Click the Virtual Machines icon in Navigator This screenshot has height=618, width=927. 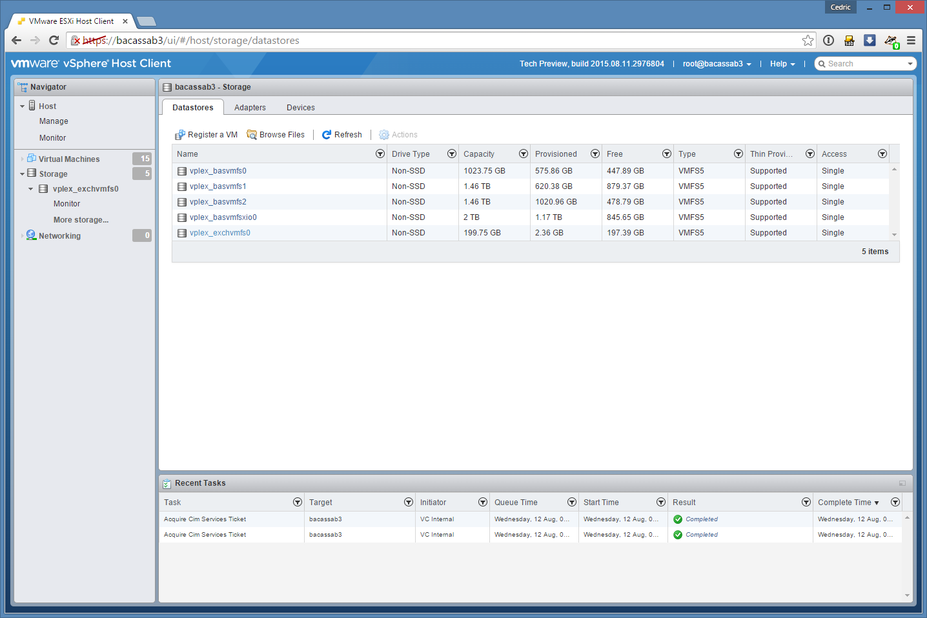(x=32, y=159)
